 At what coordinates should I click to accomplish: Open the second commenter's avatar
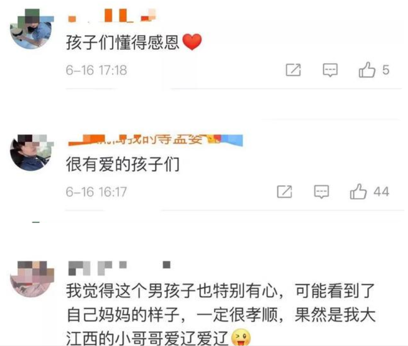pyautogui.click(x=32, y=153)
